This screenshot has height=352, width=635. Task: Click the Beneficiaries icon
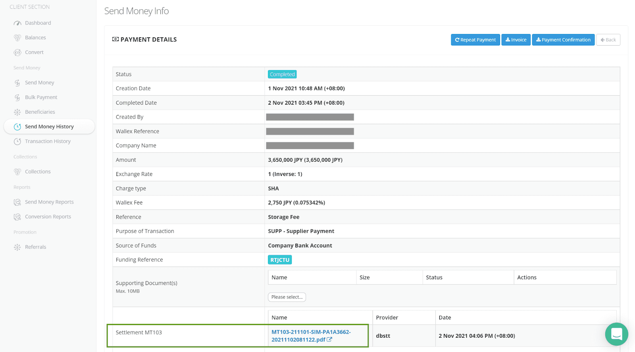click(x=17, y=112)
